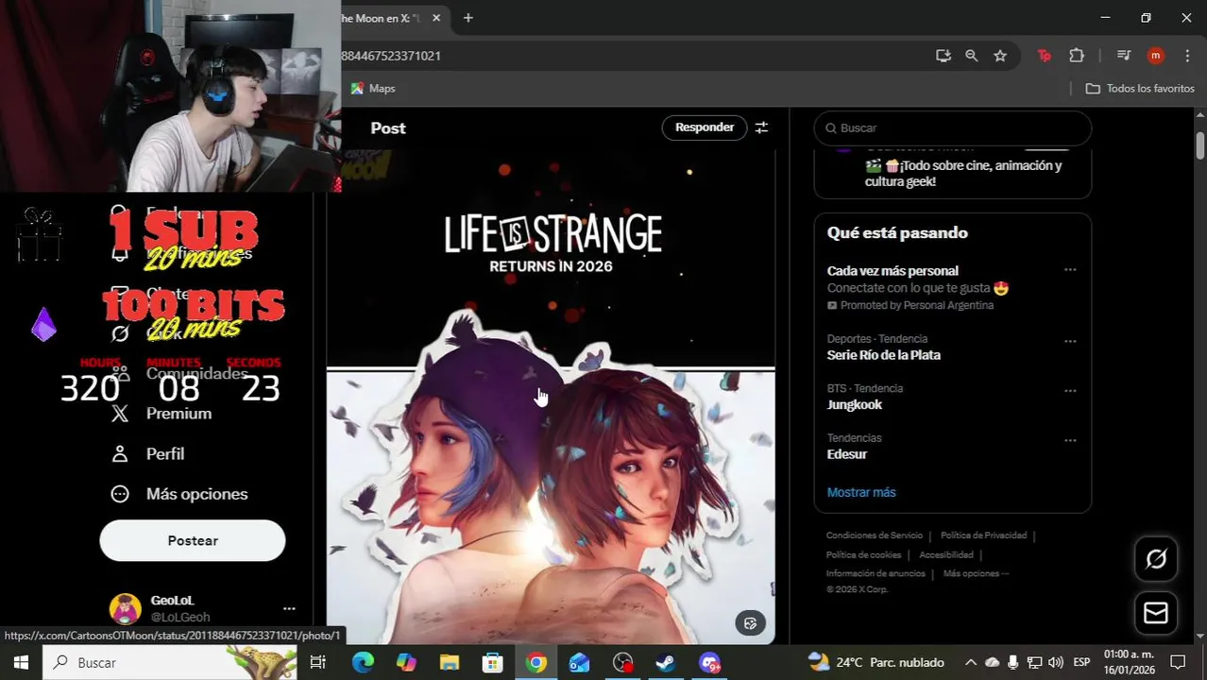The width and height of the screenshot is (1207, 680).
Task: Click the page vertical scrollbar
Action: coord(1199,145)
